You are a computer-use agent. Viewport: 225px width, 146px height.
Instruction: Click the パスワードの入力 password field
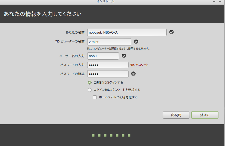pos(108,65)
